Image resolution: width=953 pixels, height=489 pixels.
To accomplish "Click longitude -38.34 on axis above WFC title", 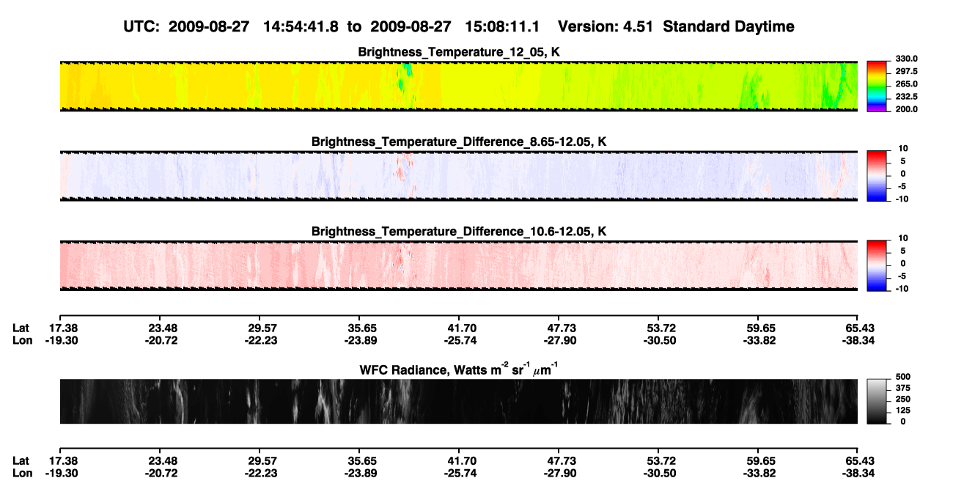I will 857,340.
